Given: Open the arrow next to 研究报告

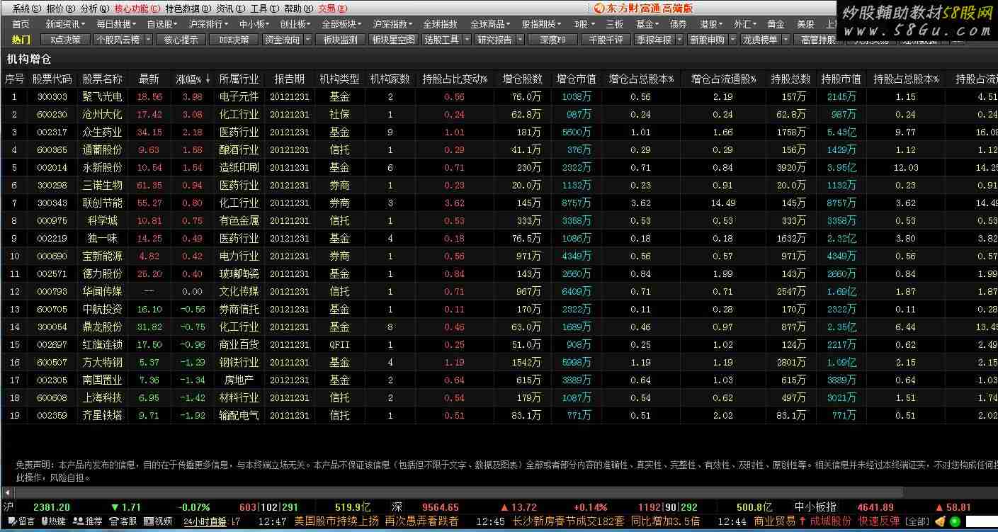Looking at the screenshot, I should 519,40.
